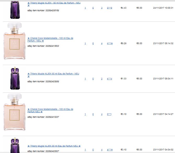This screenshot has height=153, width=175.
Task: Open buyer n***m profile link
Action: click(x=110, y=43)
